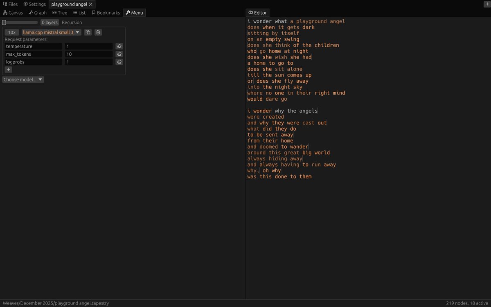
Task: Click the line 'would dare go'
Action: [x=267, y=99]
